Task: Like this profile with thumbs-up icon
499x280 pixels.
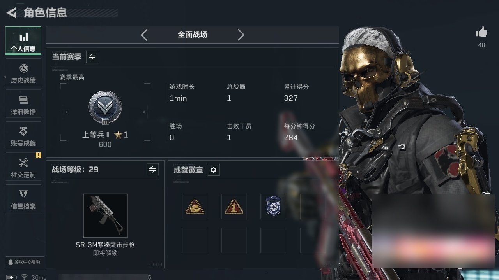Action: coord(482,32)
